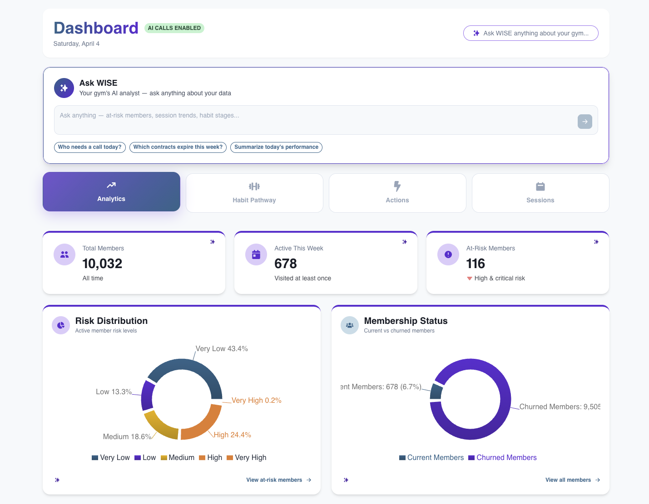Screen dimensions: 649x504
Task: Click the sparkle icon on At-Risk Members card
Action: pyautogui.click(x=596, y=242)
